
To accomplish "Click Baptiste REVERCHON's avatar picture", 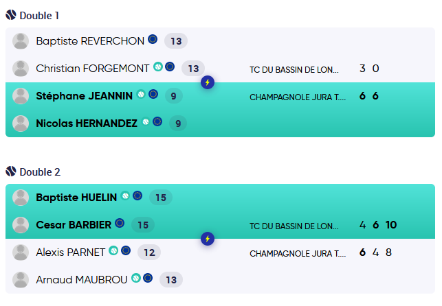I will coord(21,41).
